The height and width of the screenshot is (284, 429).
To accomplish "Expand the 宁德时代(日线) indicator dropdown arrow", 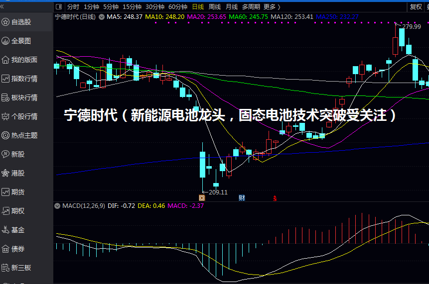I will 102,17.
